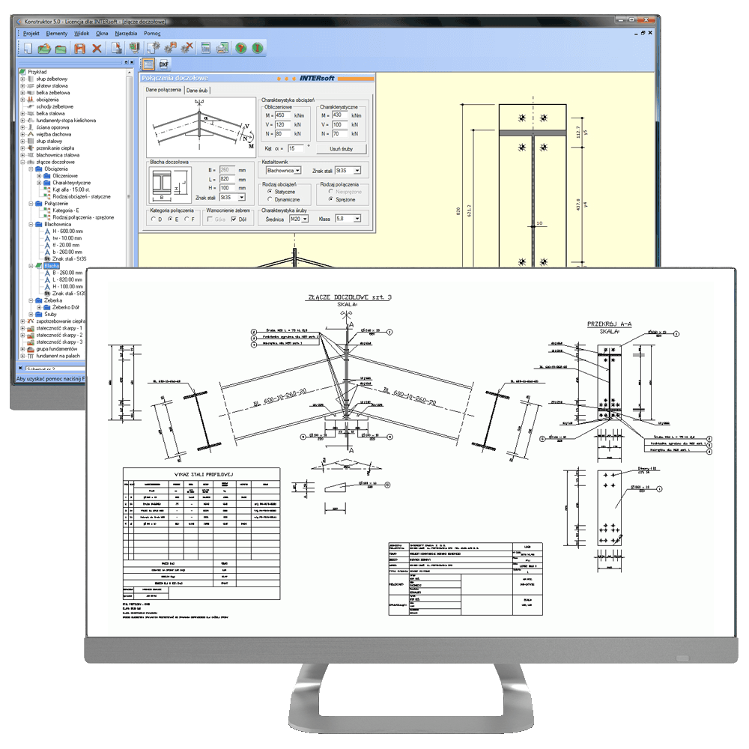Click the grupa fundamentów tree icon
The height and width of the screenshot is (749, 749).
pyautogui.click(x=31, y=349)
